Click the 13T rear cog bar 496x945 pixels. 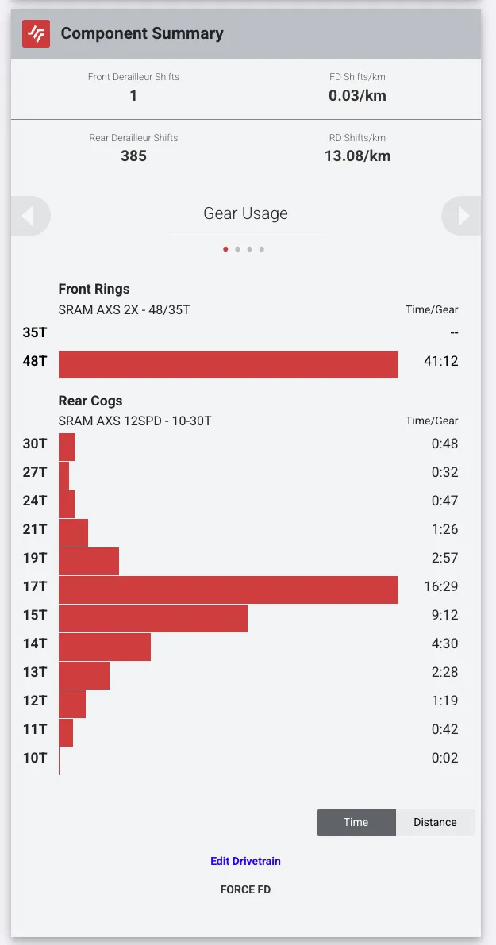(x=84, y=675)
